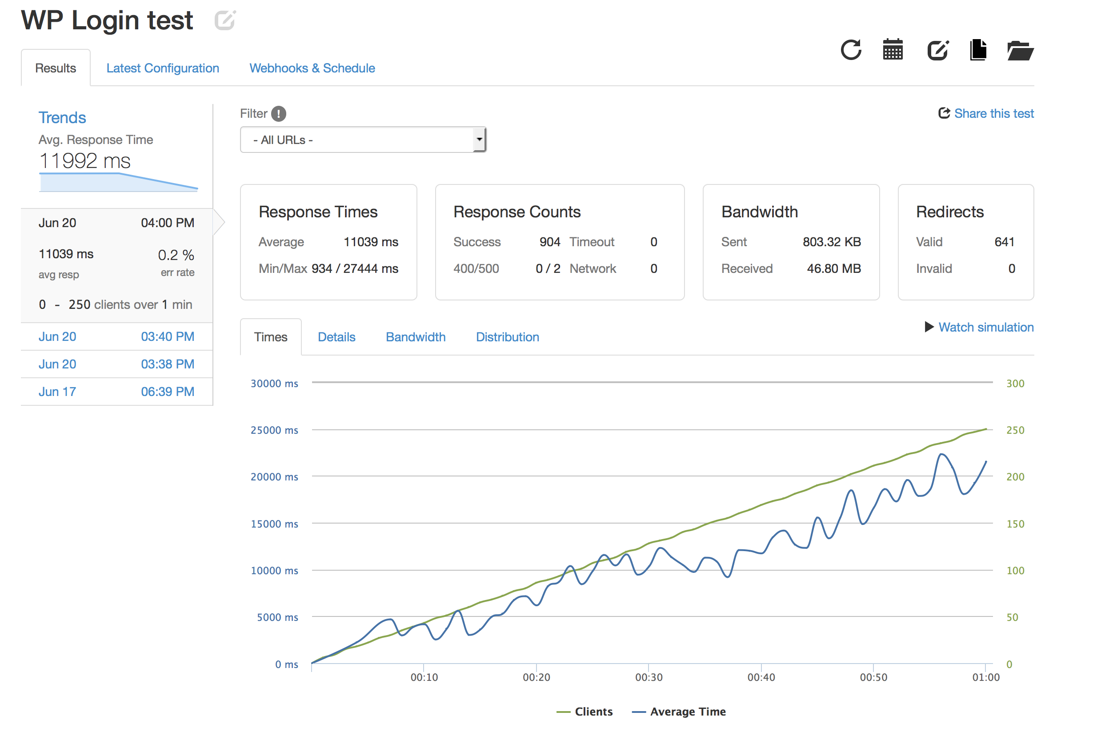Open the Jun 20 03:40 PM result
Viewport: 1097px width, 736px height.
[x=116, y=336]
